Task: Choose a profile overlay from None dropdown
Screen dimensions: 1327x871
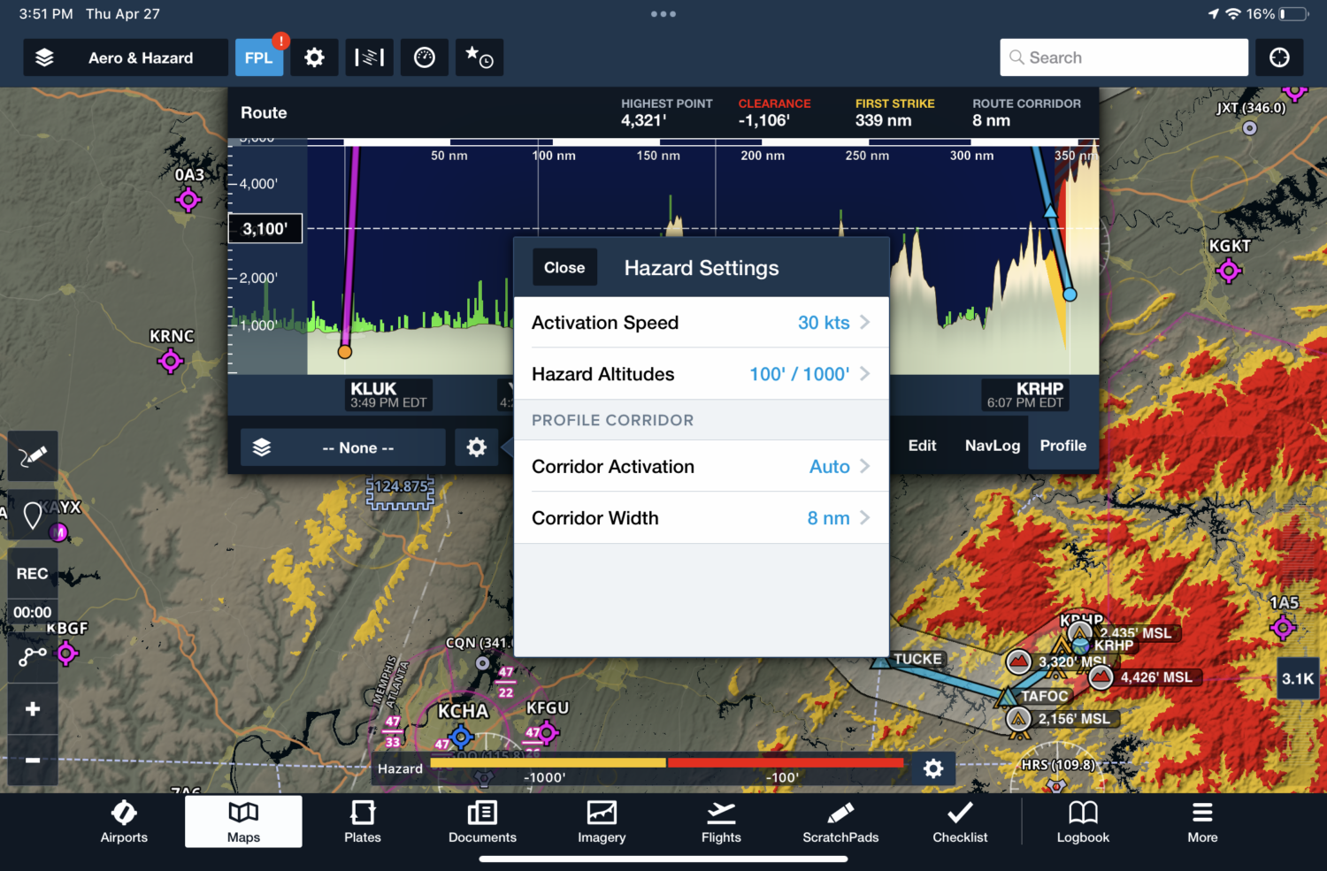Action: (x=343, y=447)
